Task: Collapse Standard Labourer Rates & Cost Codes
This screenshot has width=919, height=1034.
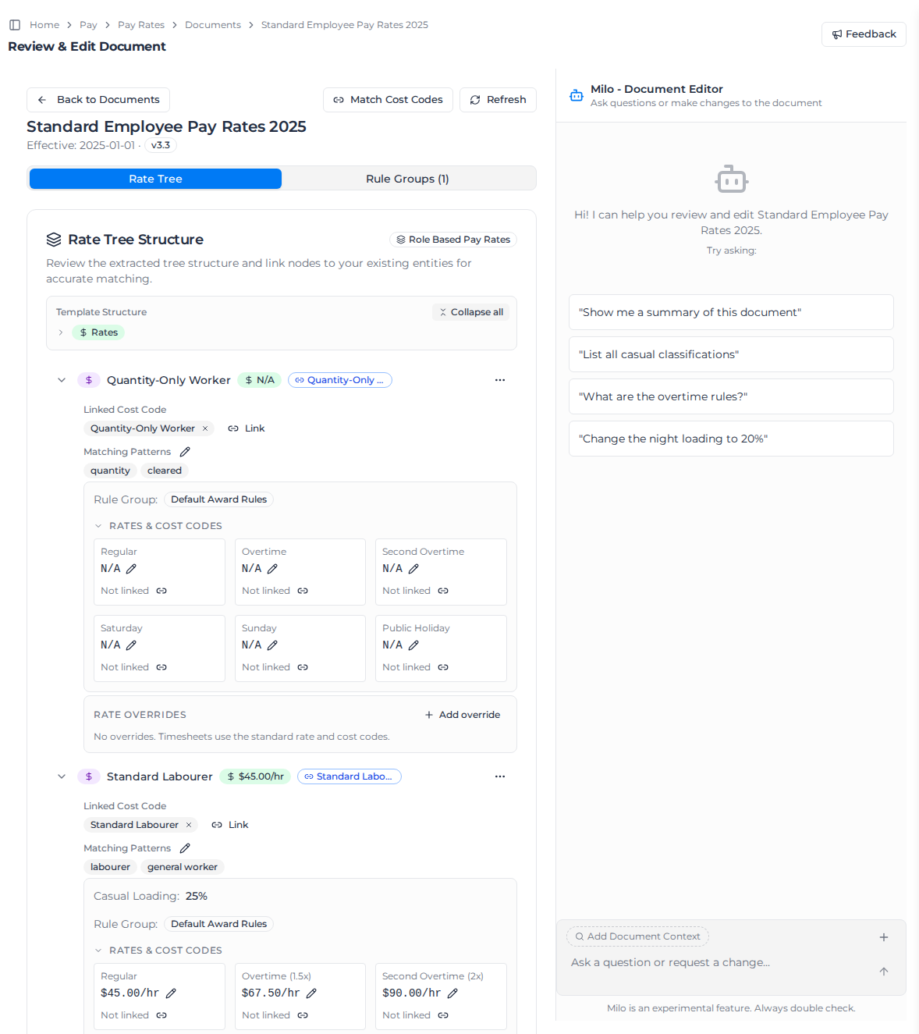Action: click(x=98, y=950)
